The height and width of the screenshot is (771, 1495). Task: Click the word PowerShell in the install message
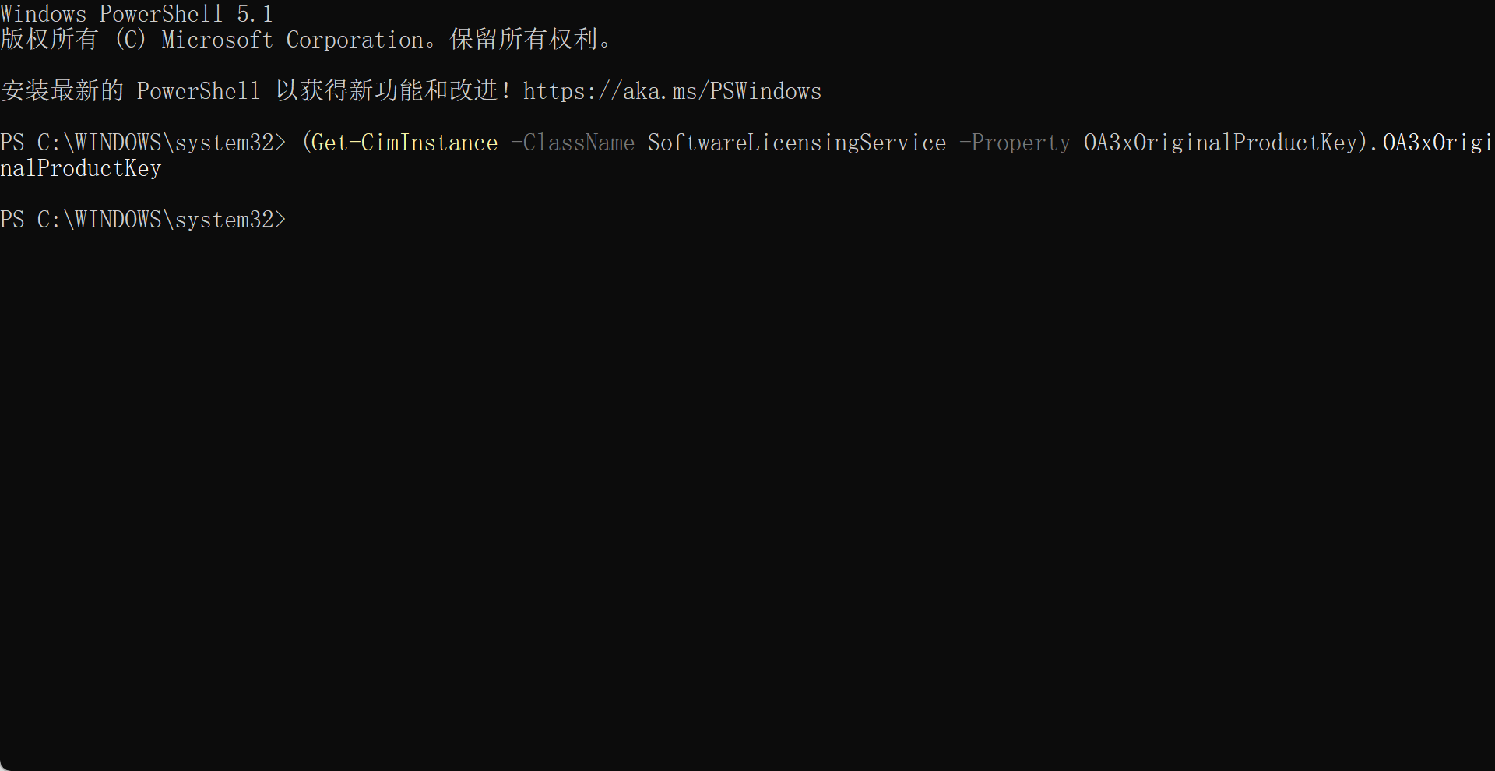click(199, 91)
